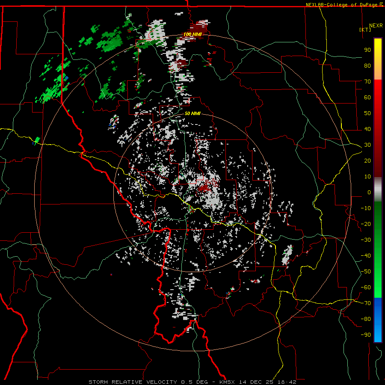Click the -30 value on the velocity scale

tap(366, 240)
